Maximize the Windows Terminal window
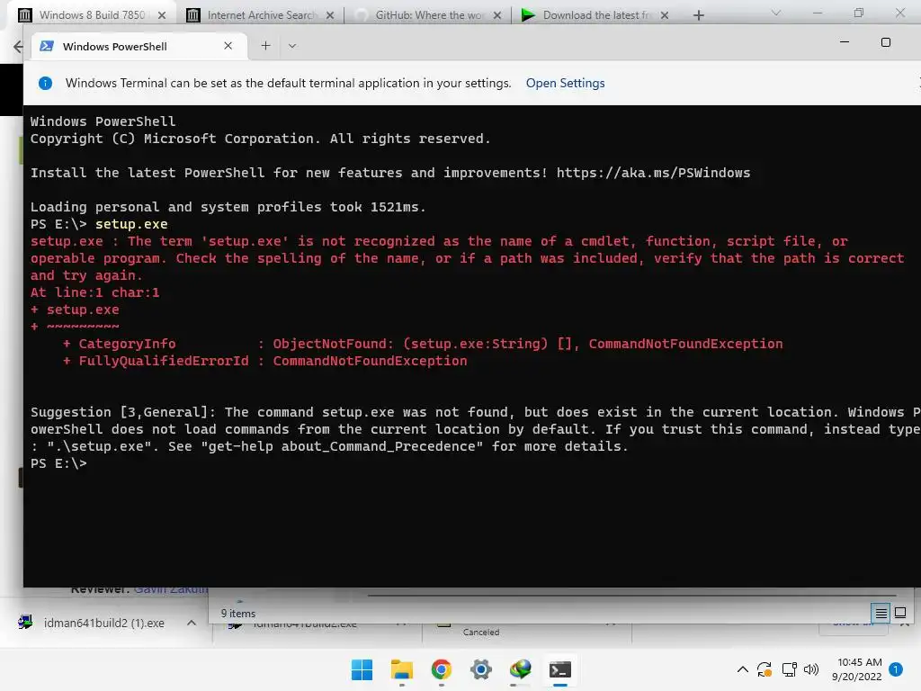 coord(886,42)
